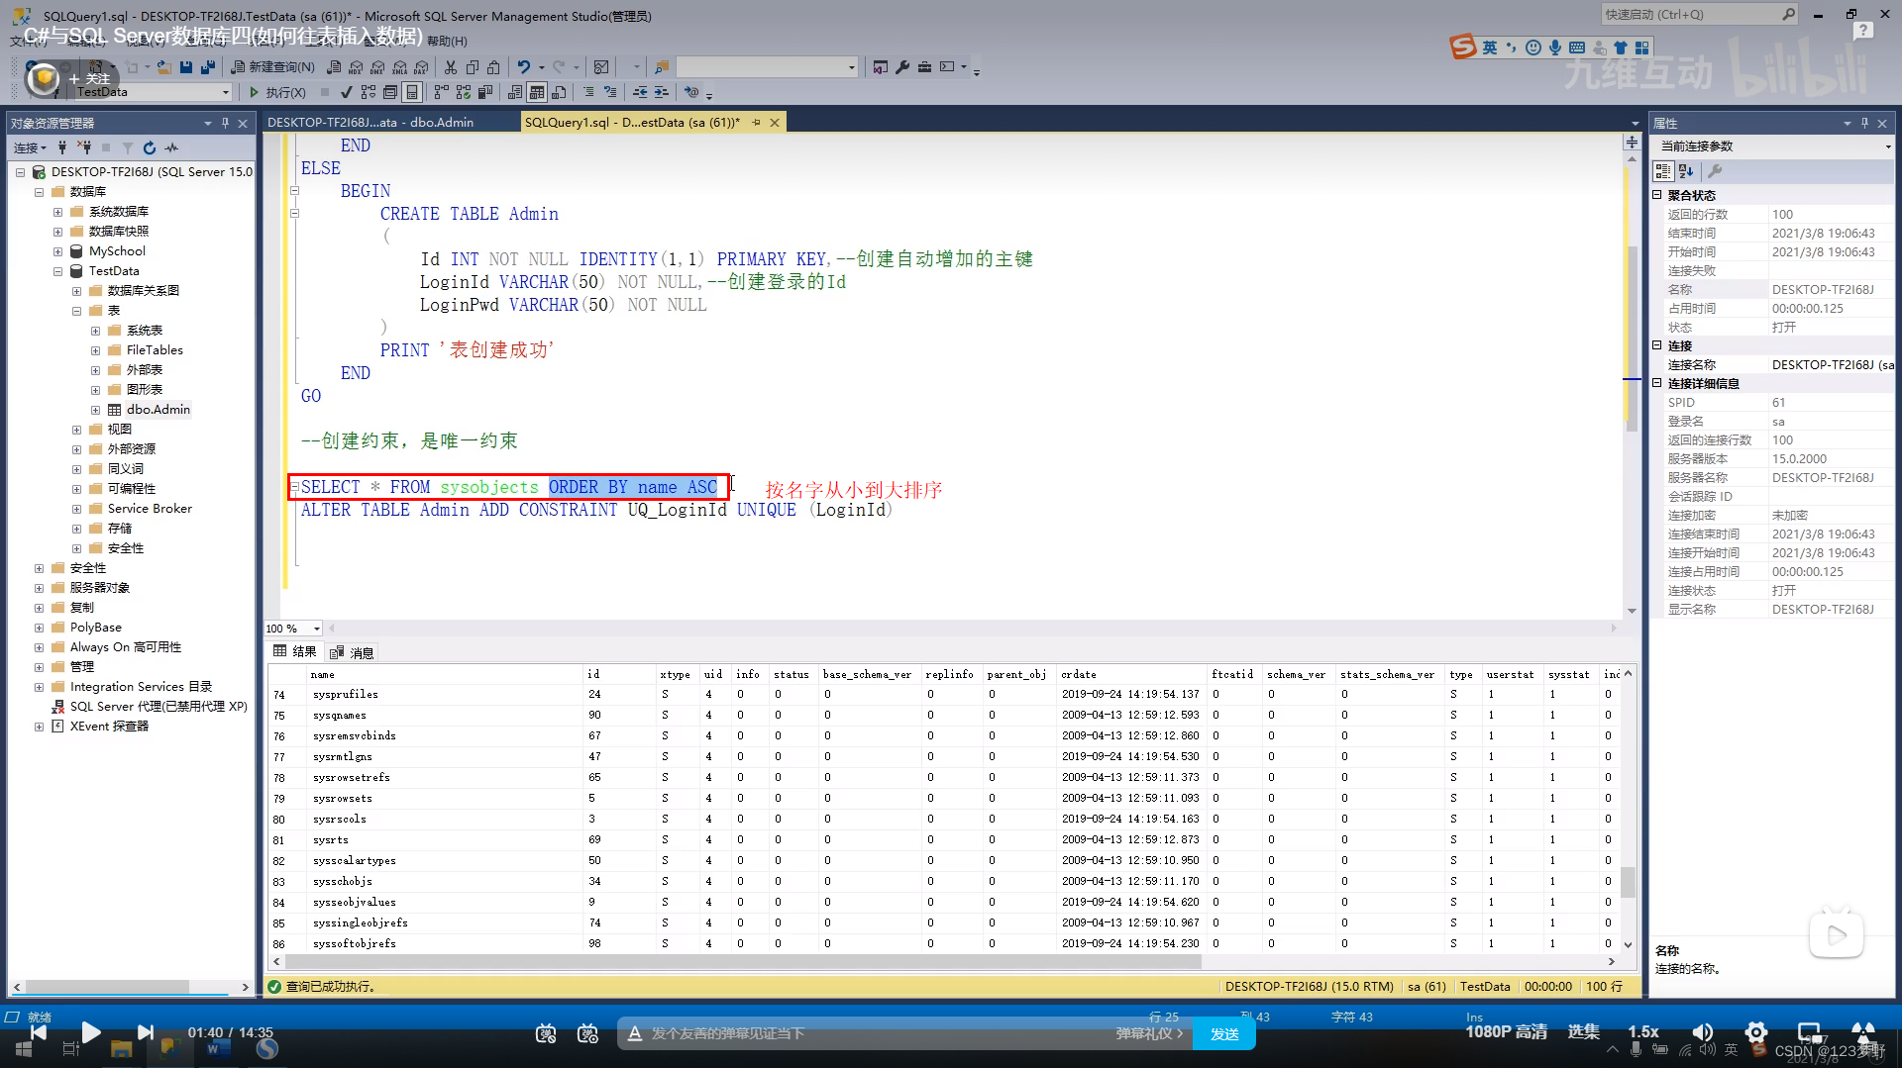Select Integration Services 目录 tree item
This screenshot has height=1068, width=1902.
click(141, 687)
